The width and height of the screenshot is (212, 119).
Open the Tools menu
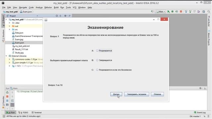(x=68, y=7)
